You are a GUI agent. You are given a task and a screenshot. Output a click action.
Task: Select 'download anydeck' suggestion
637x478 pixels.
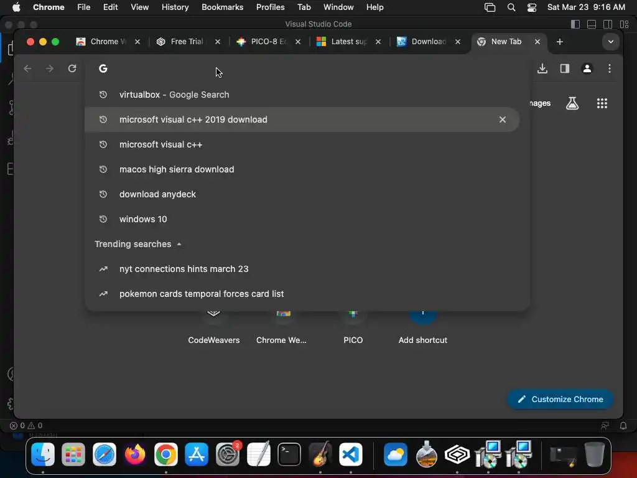(302, 194)
